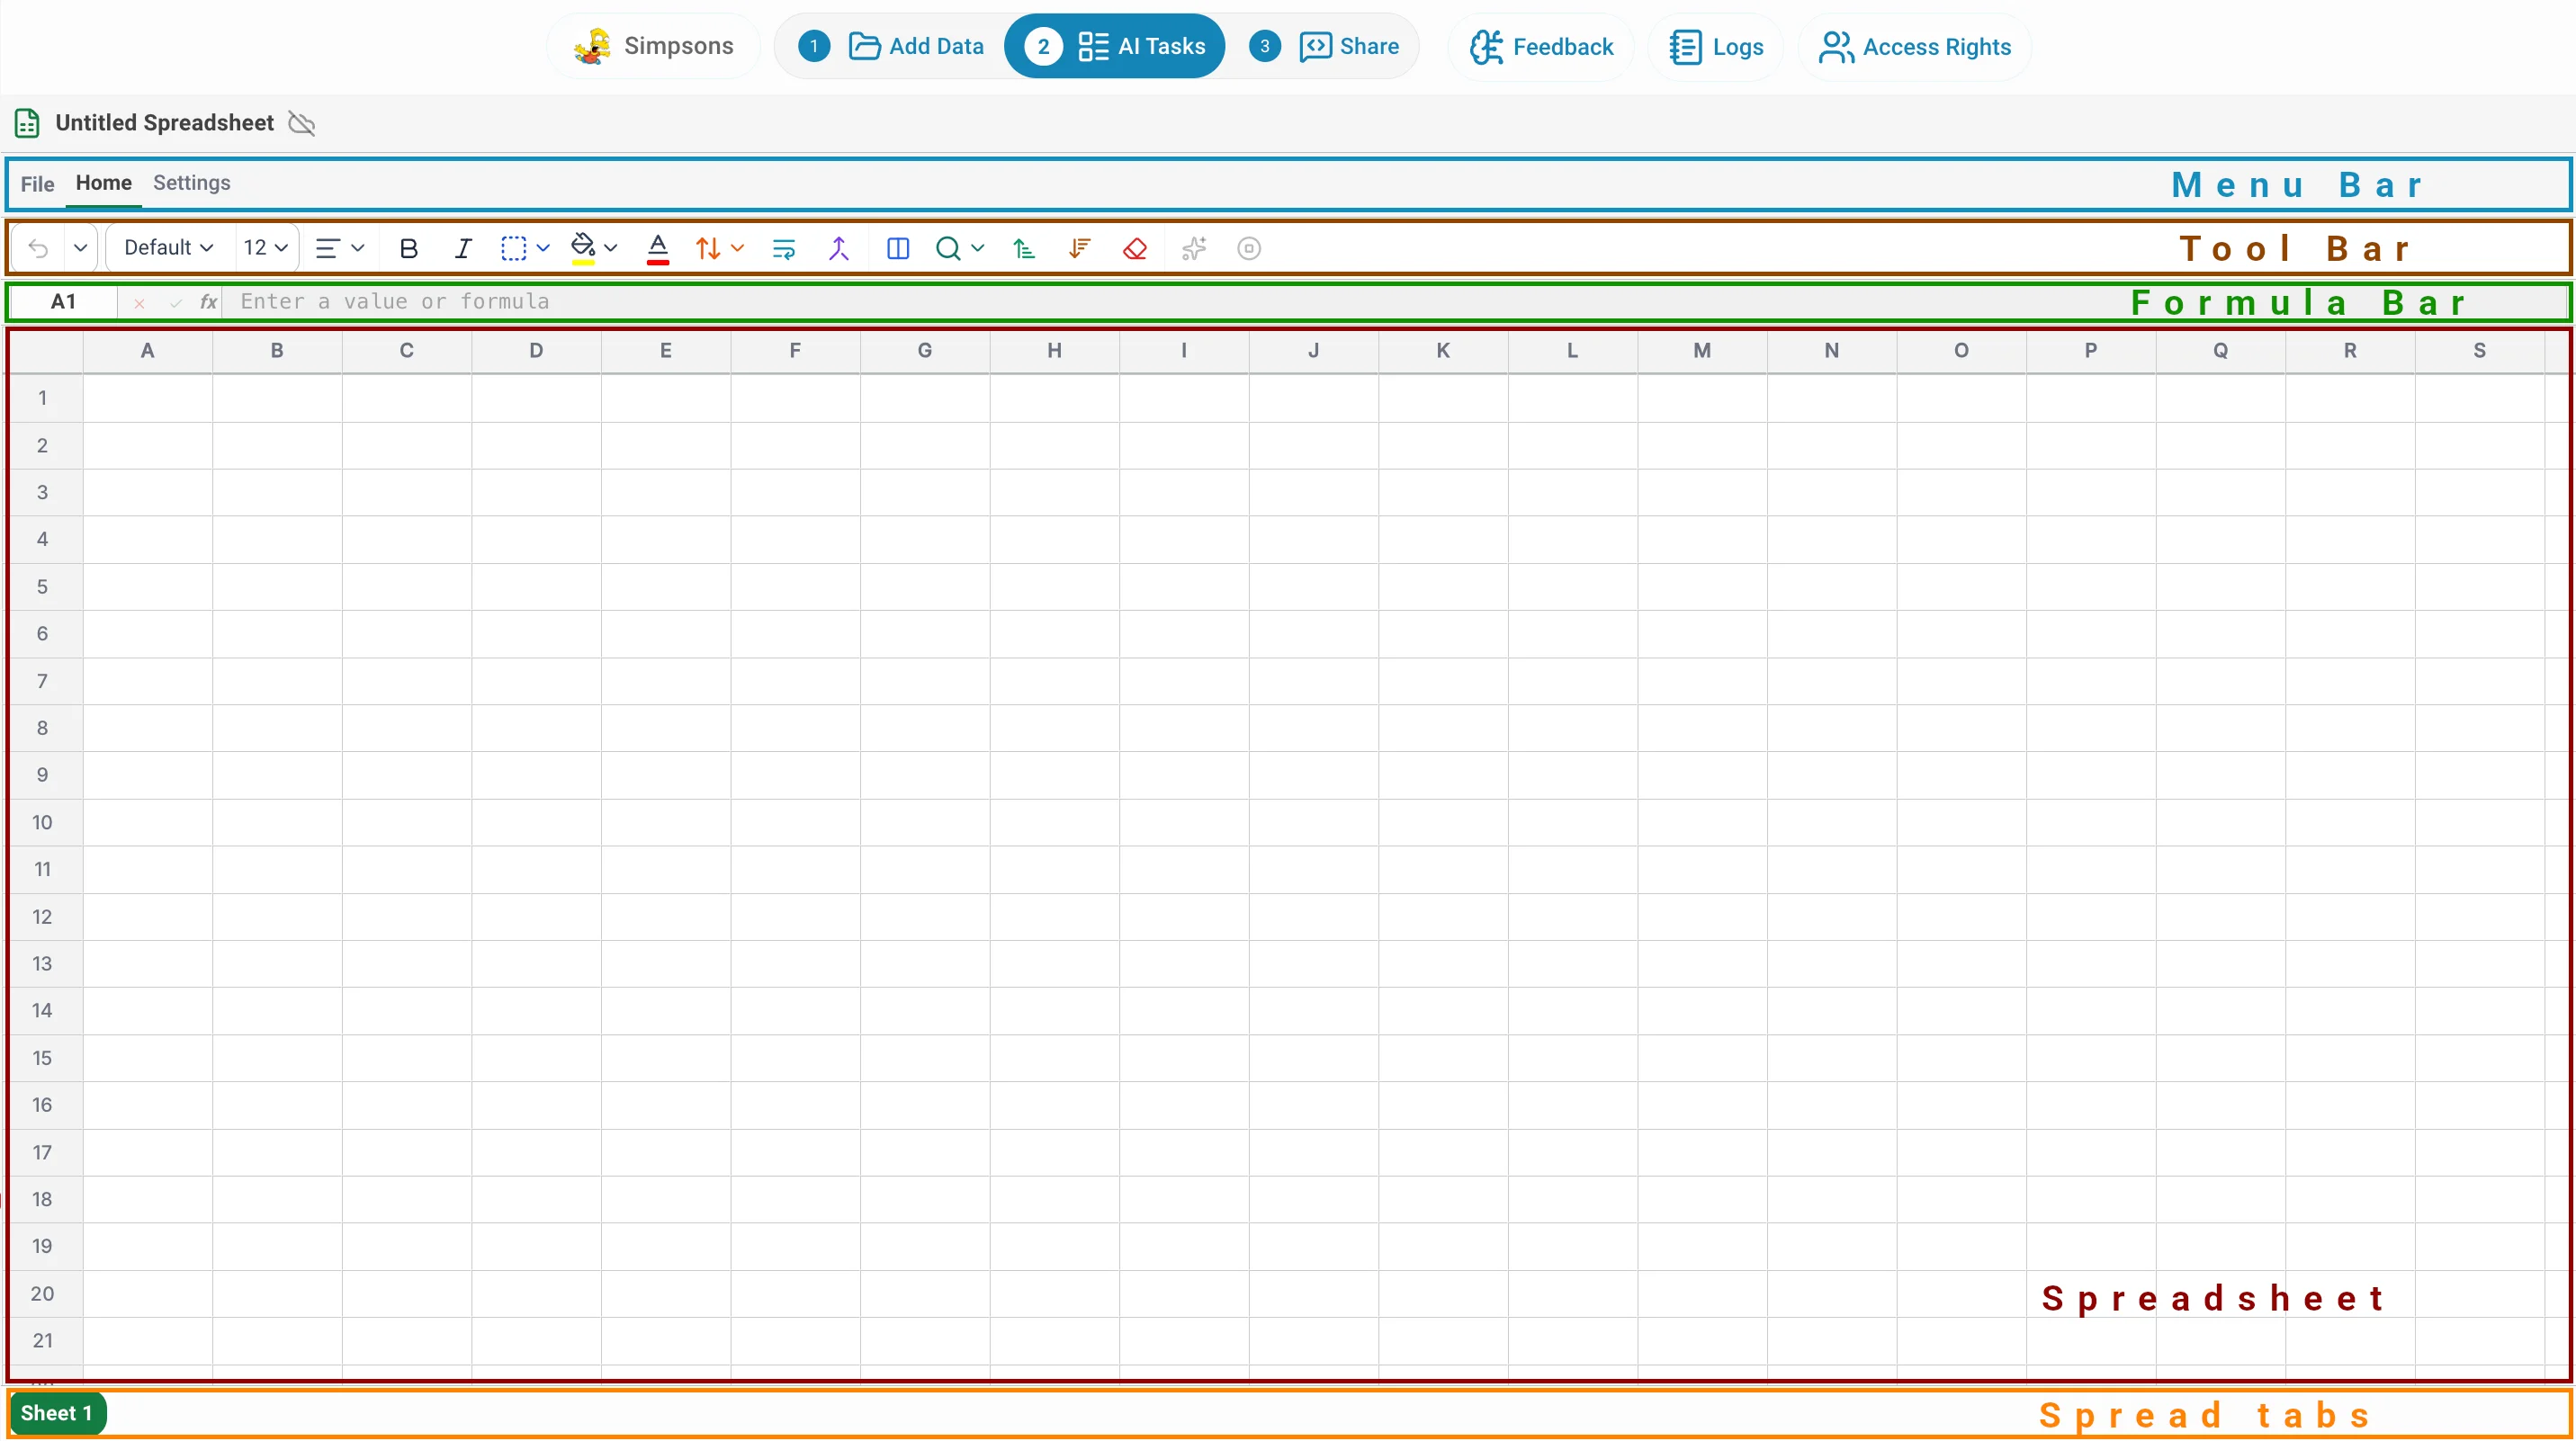Image resolution: width=2576 pixels, height=1441 pixels.
Task: Expand the search options chevron
Action: click(978, 248)
